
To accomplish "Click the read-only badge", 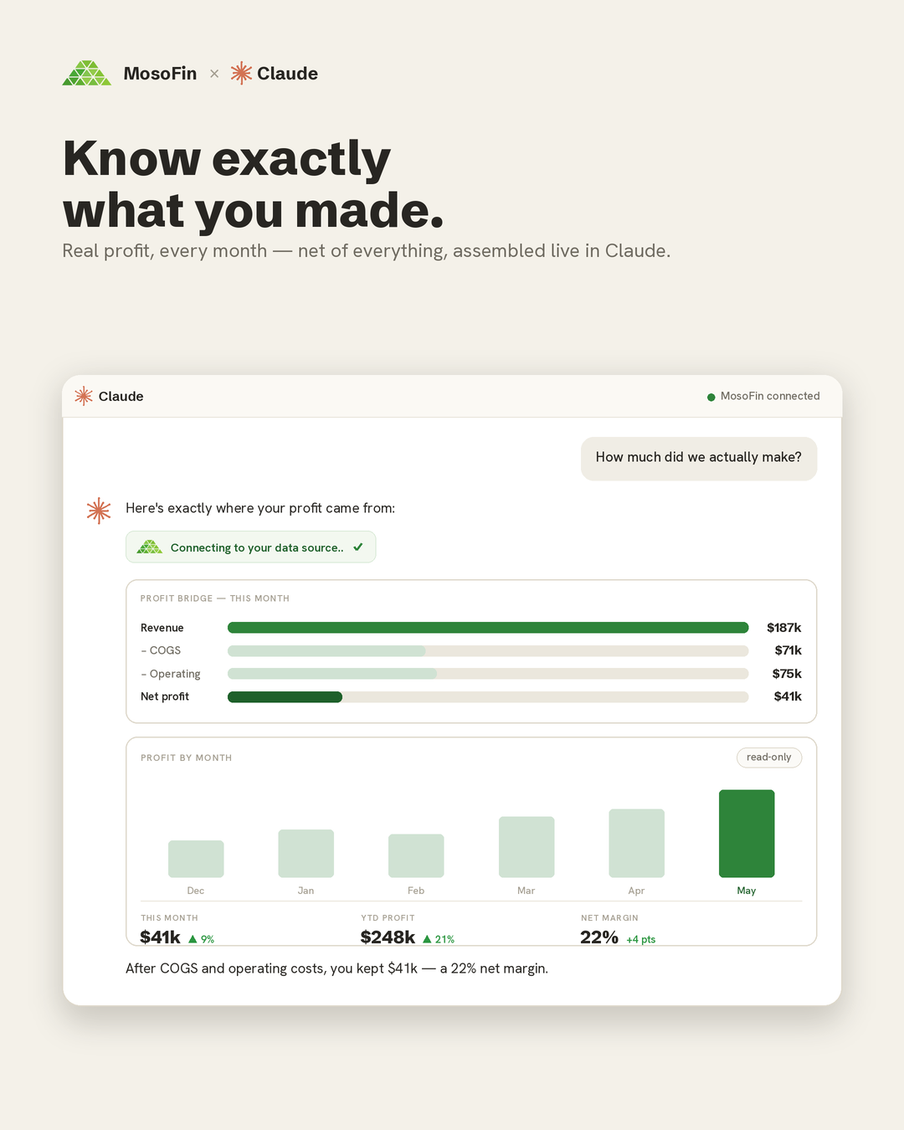I will [x=769, y=757].
